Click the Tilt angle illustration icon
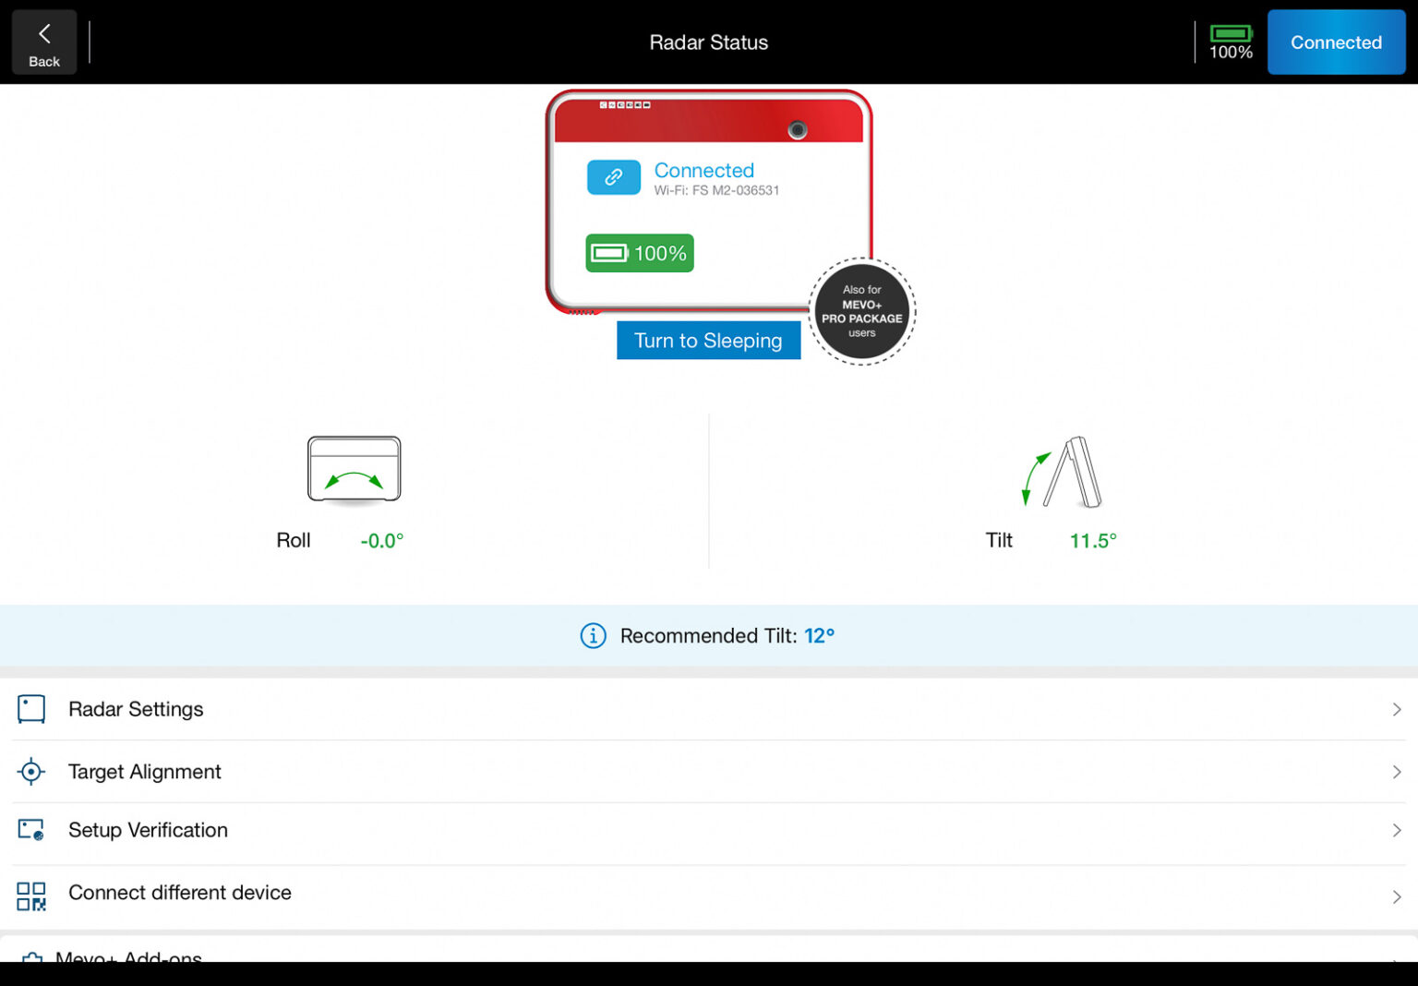 (1063, 473)
